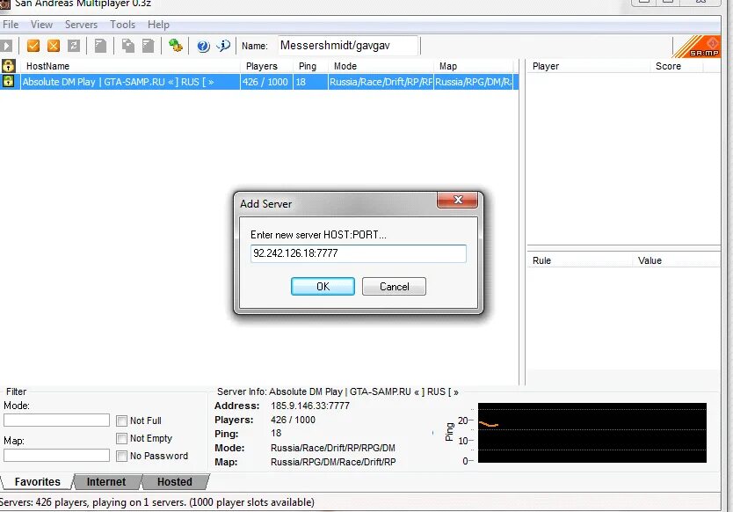The width and height of the screenshot is (733, 512).
Task: Click the About info bubble icon
Action: click(223, 46)
